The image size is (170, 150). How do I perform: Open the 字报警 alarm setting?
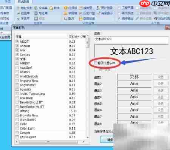(70, 13)
